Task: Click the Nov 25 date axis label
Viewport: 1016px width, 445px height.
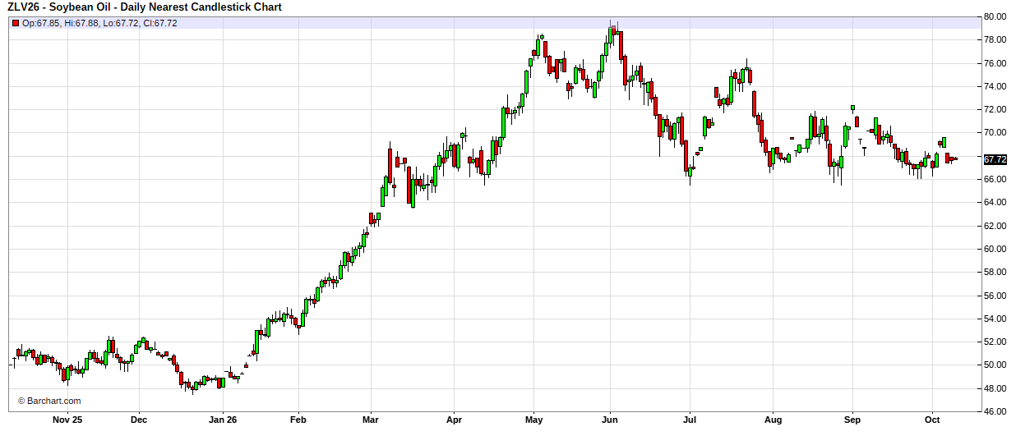Action: 67,420
